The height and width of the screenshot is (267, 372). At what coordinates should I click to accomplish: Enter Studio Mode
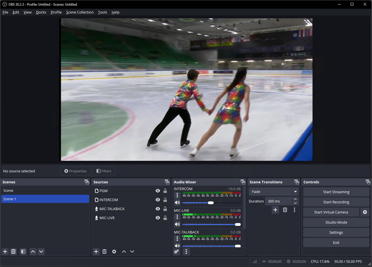(336, 223)
